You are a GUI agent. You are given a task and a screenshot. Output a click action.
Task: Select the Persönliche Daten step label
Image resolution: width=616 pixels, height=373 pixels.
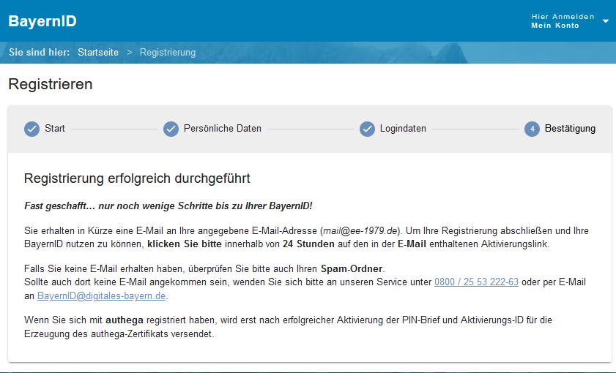(223, 129)
